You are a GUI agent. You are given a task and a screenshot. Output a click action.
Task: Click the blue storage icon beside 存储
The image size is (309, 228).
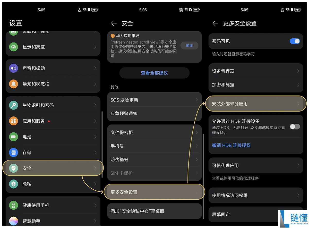(14, 152)
